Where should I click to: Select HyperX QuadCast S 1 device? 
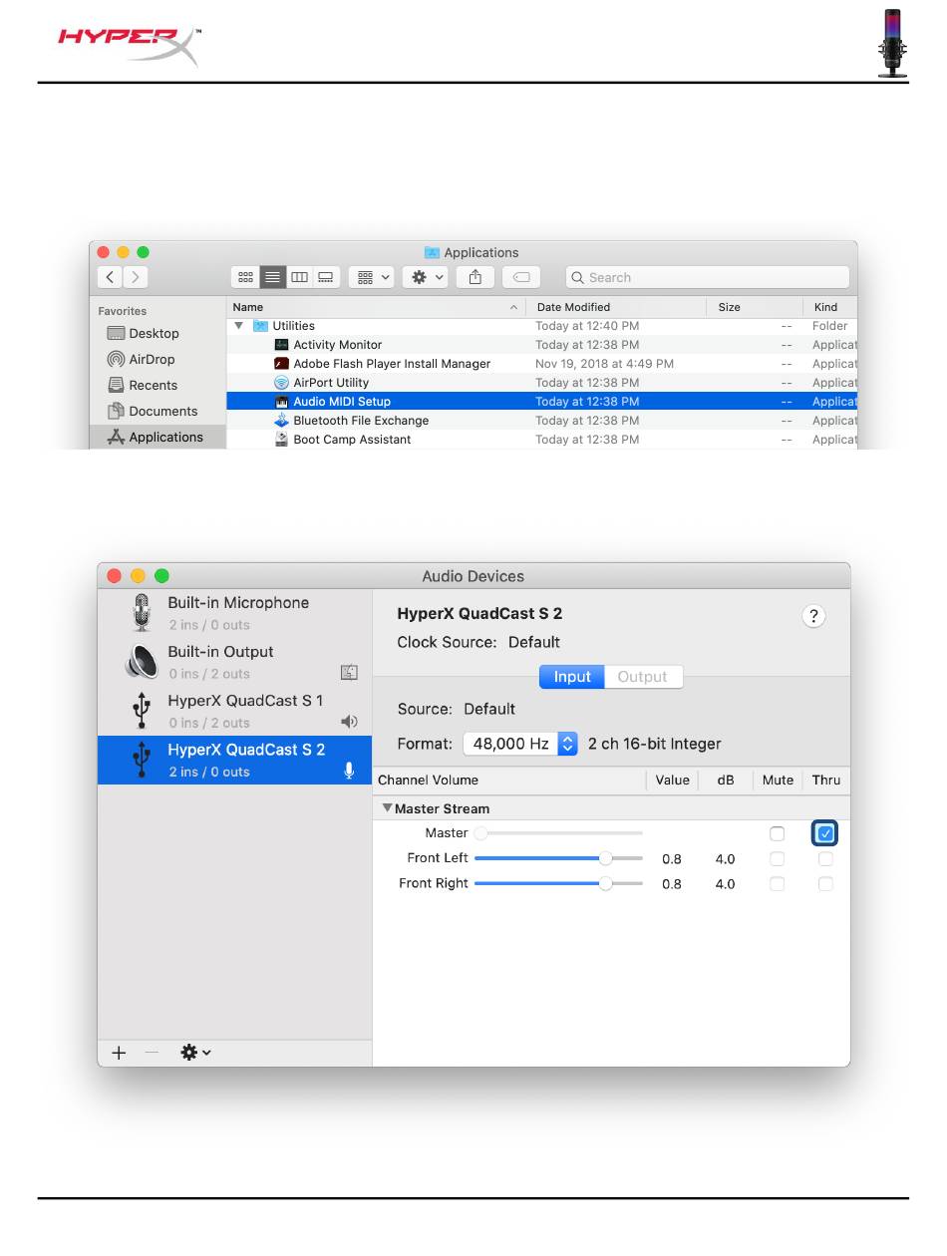coord(234,711)
